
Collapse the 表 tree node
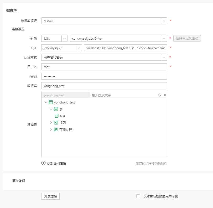[x=51, y=109]
